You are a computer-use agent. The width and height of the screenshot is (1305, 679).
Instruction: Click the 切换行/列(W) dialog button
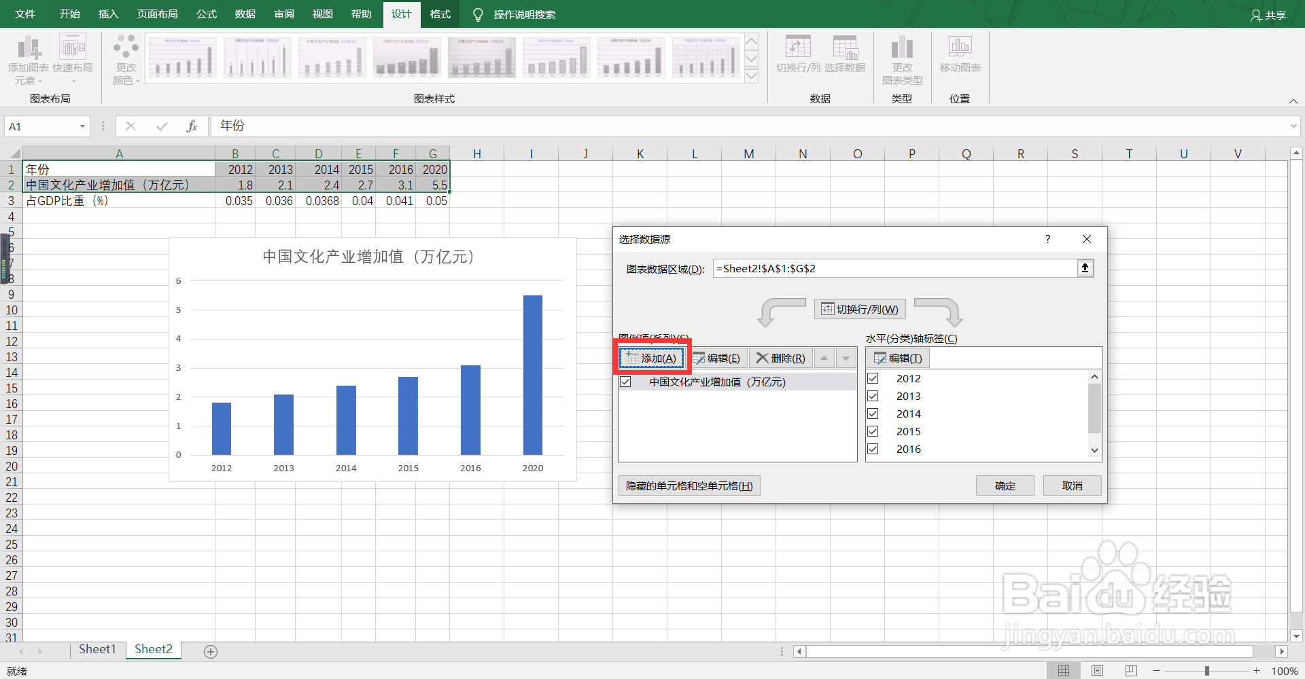point(860,309)
